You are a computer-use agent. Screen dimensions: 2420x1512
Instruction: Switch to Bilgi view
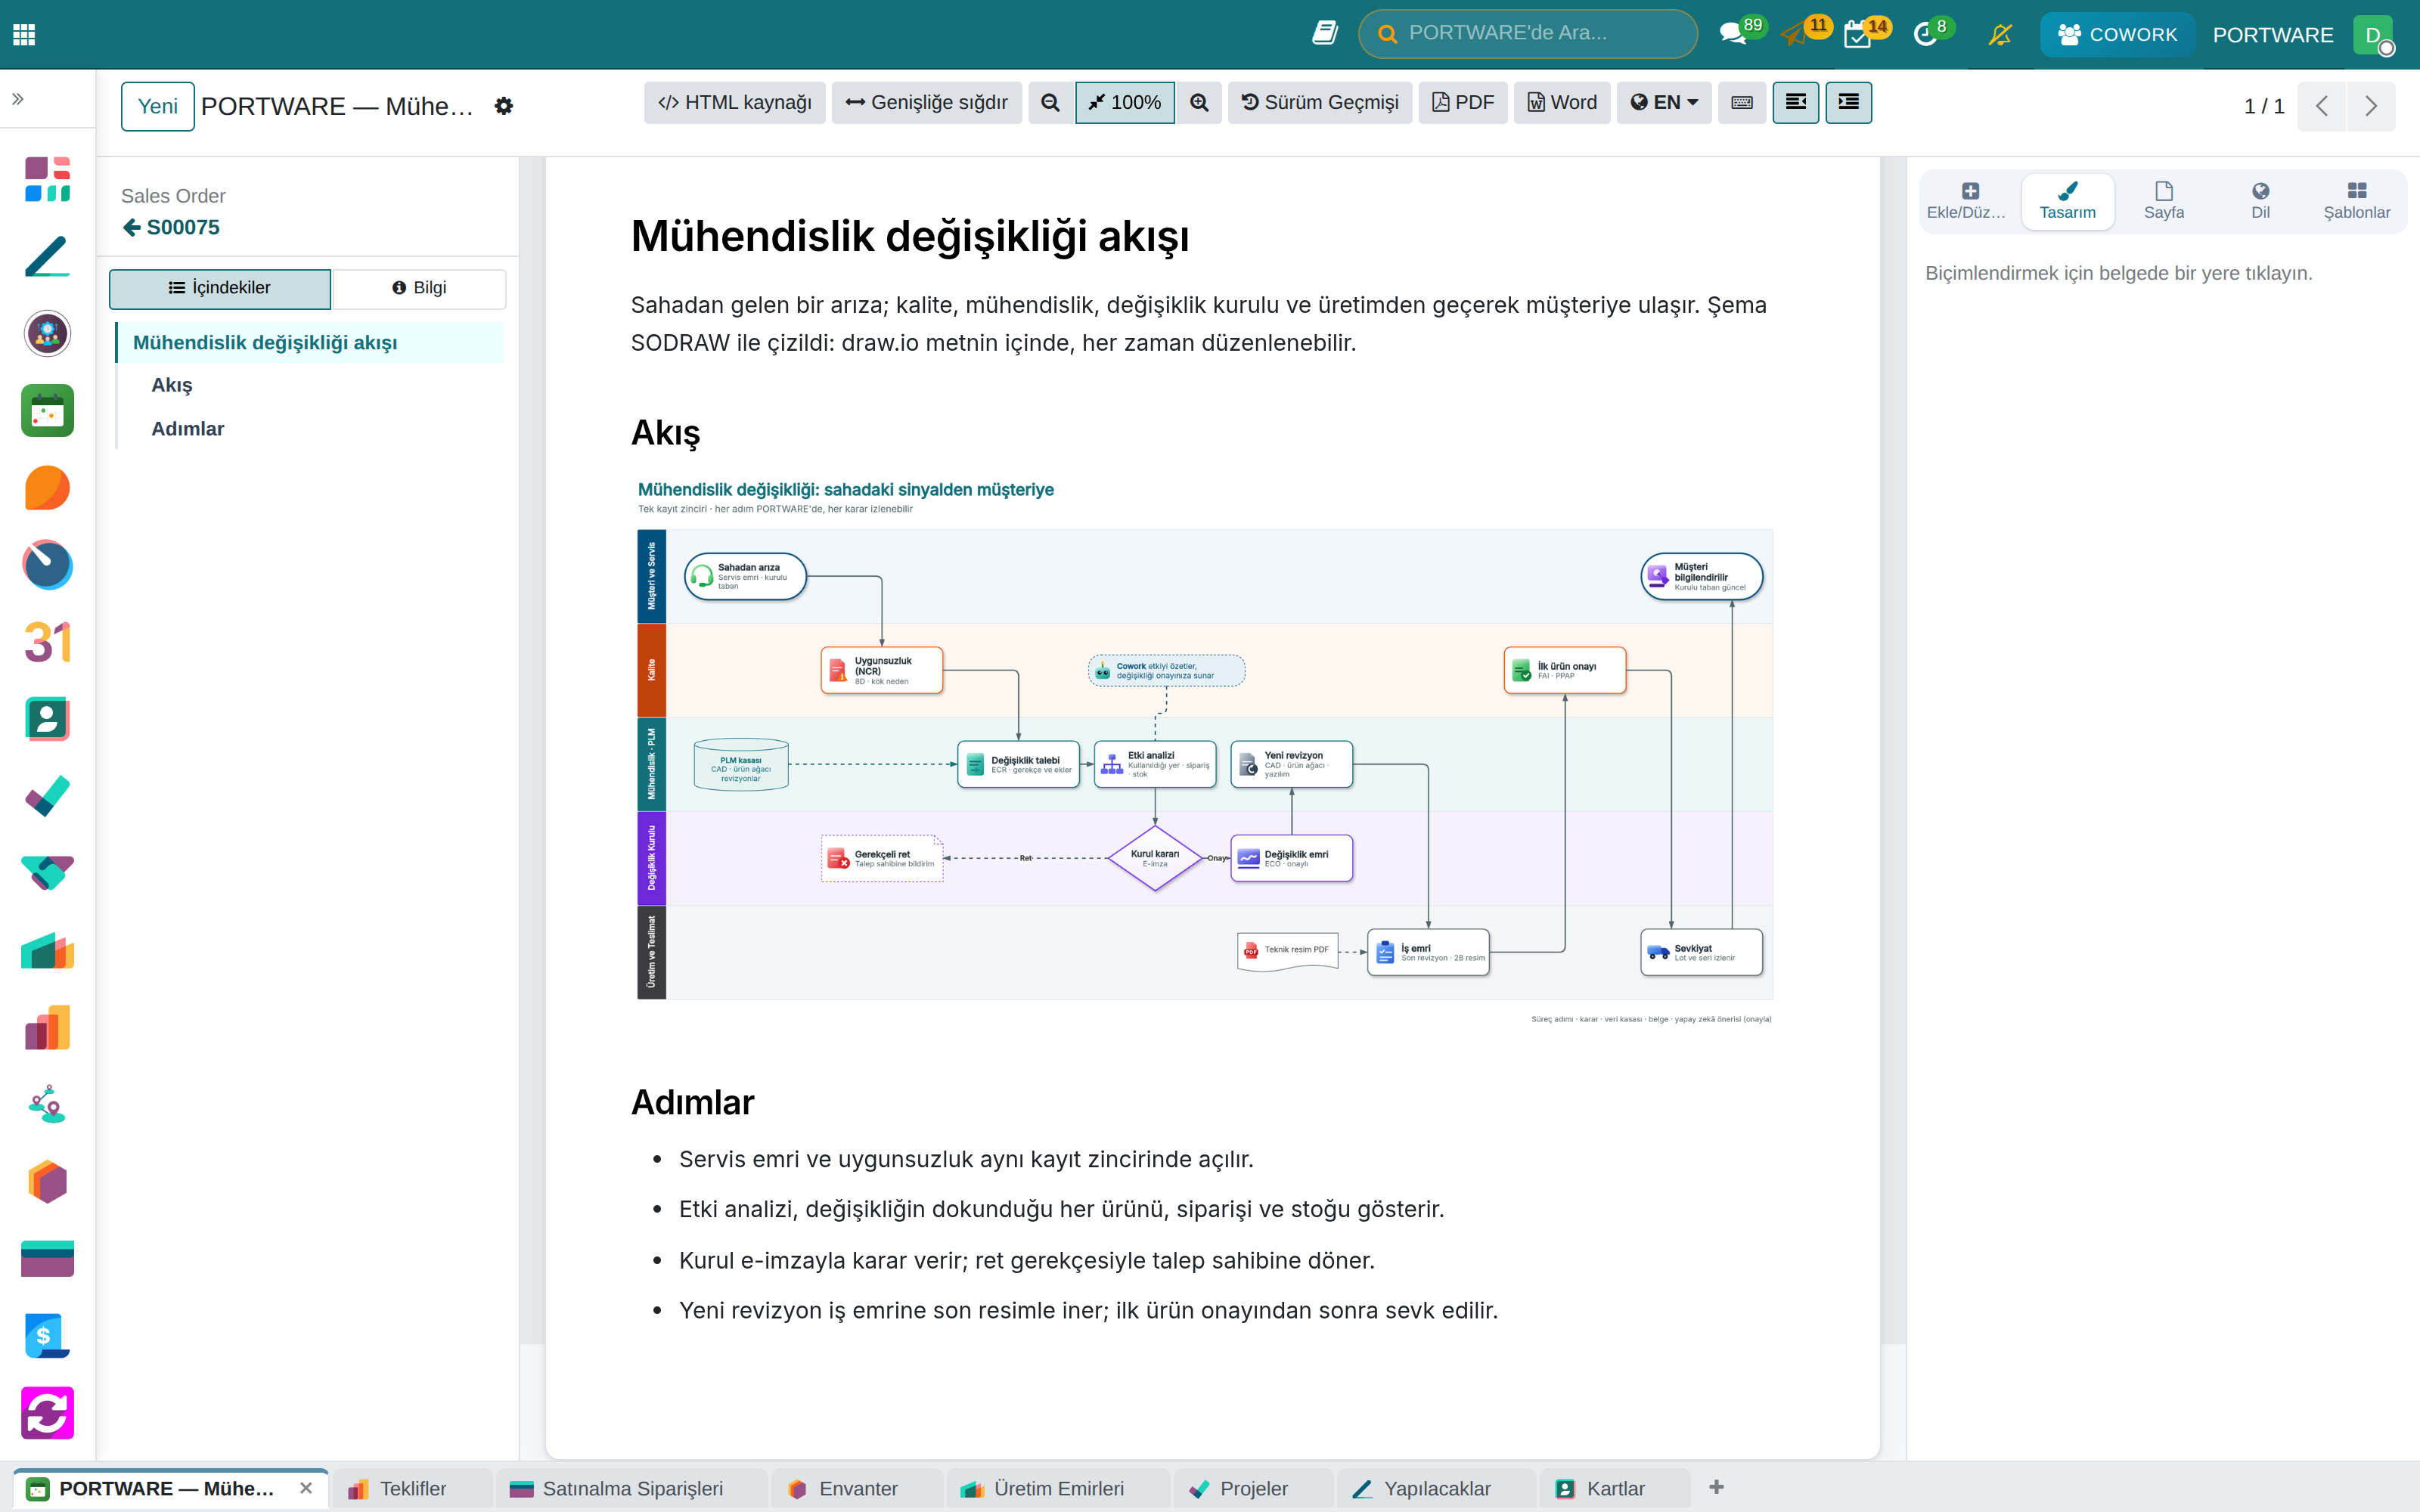419,288
